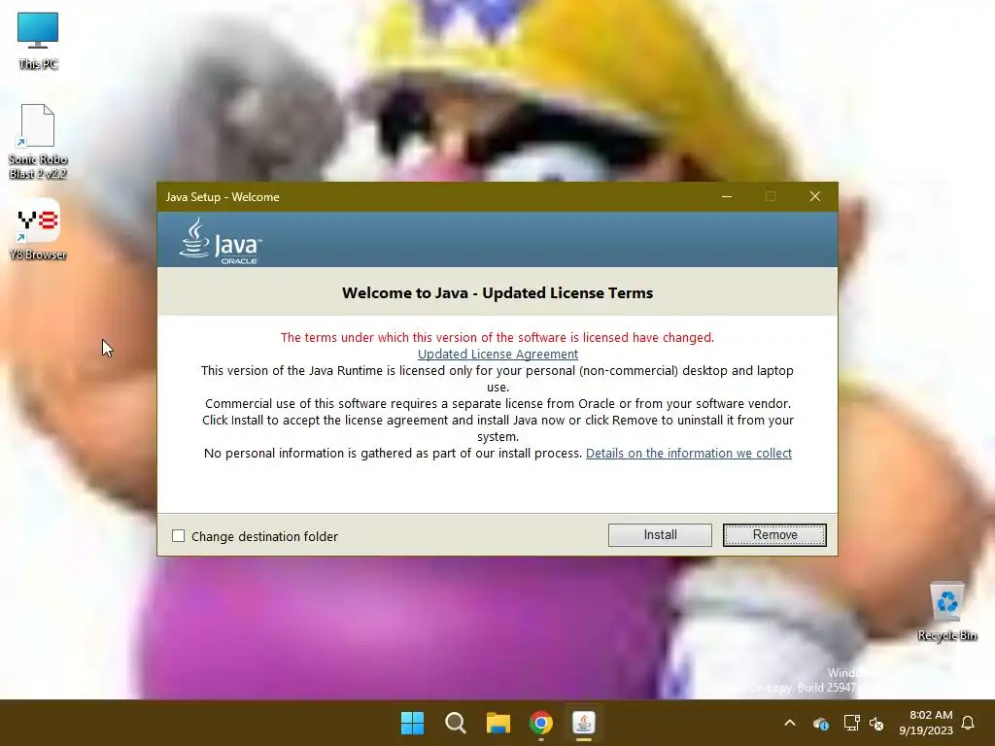Click the Java Oracle logo
This screenshot has height=746, width=995.
coord(221,241)
